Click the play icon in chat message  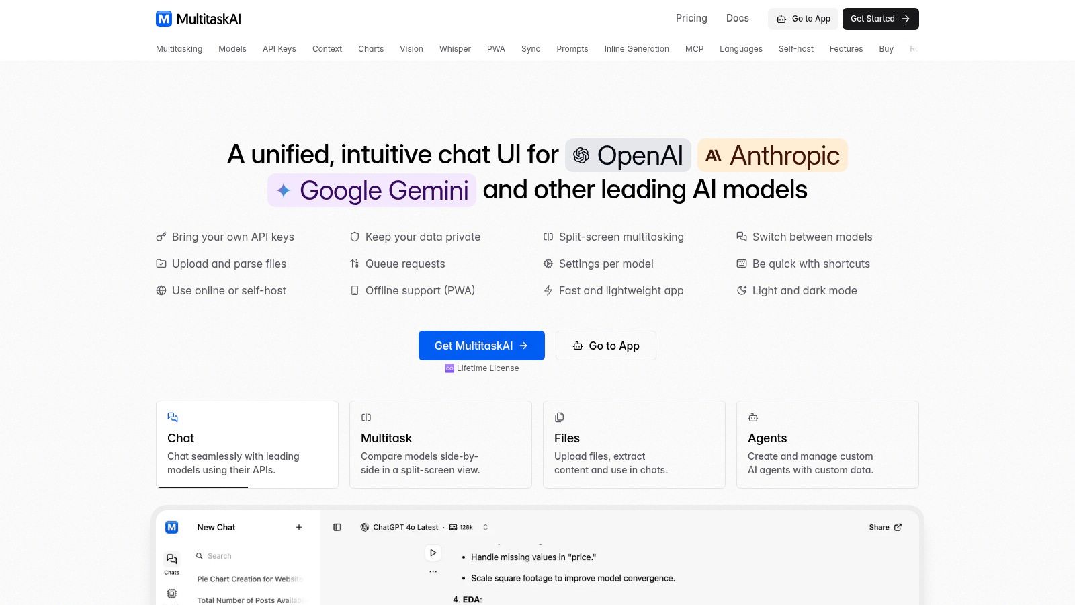click(433, 553)
